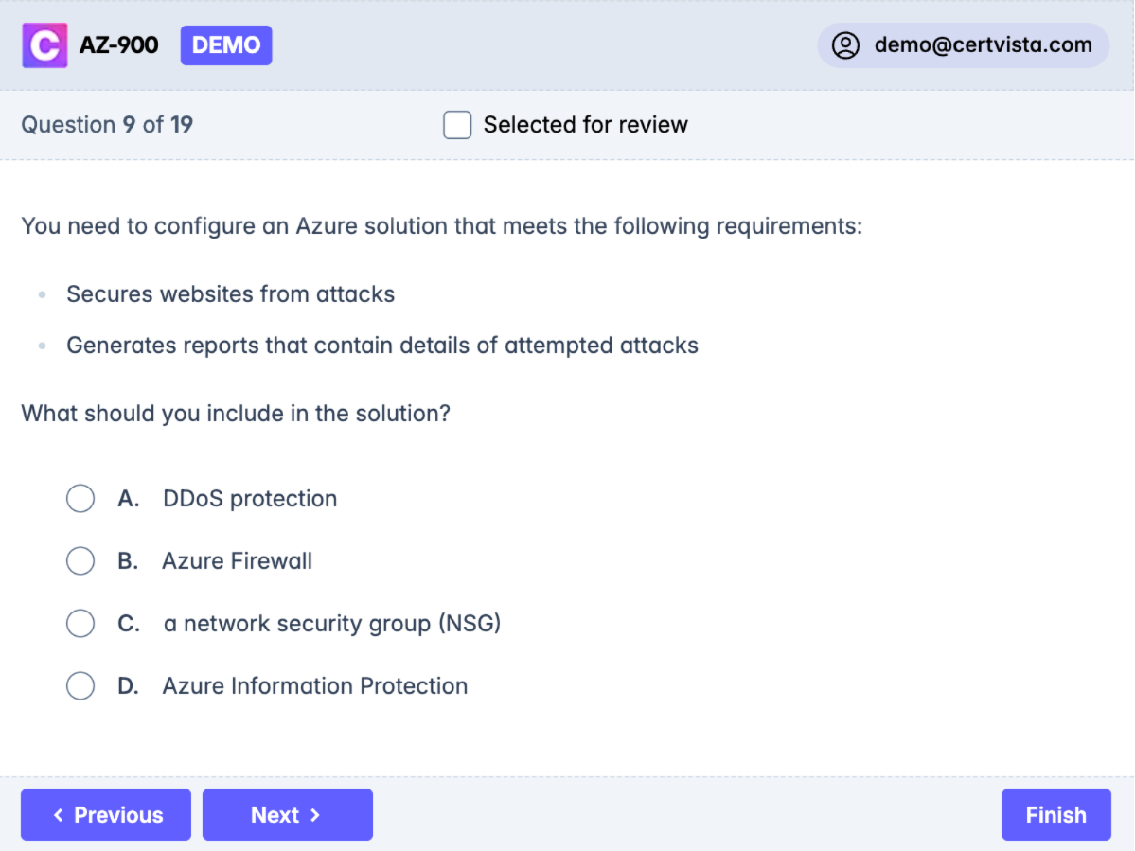Open the demo@certvista.com account menu
1135x851 pixels.
(x=983, y=45)
